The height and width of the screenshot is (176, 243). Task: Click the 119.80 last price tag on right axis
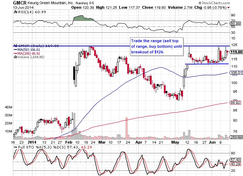click(x=236, y=52)
